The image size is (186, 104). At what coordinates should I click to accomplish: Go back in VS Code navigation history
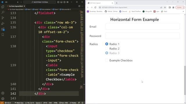pyautogui.click(x=18, y=2)
